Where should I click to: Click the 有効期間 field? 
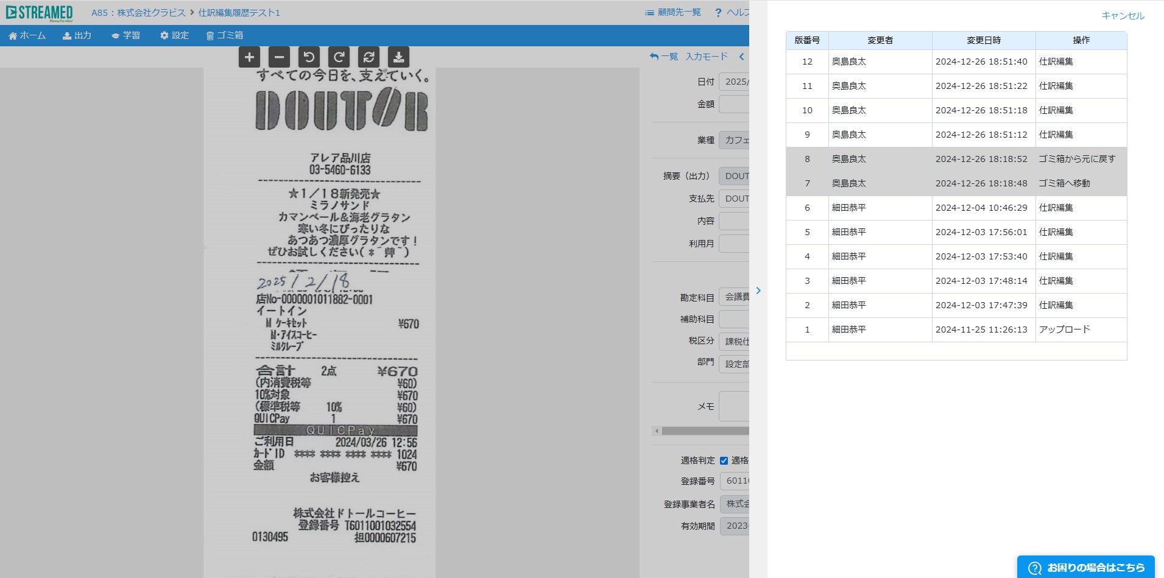pyautogui.click(x=735, y=526)
